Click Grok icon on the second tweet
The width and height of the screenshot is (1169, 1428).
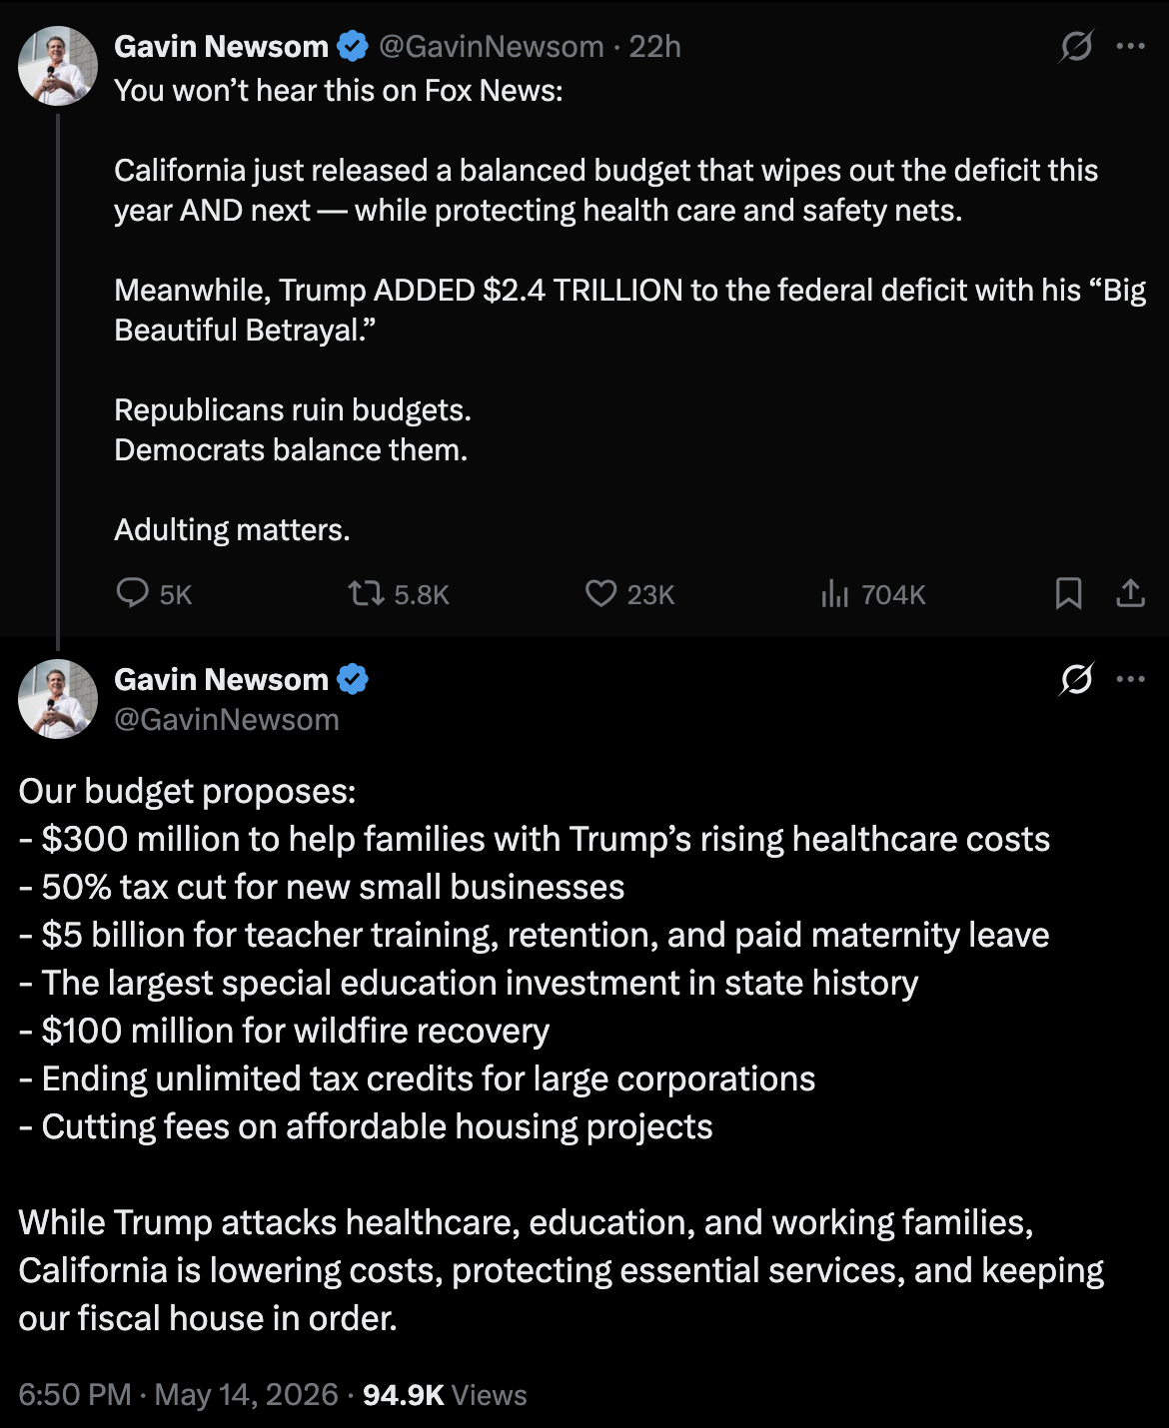tap(1076, 679)
